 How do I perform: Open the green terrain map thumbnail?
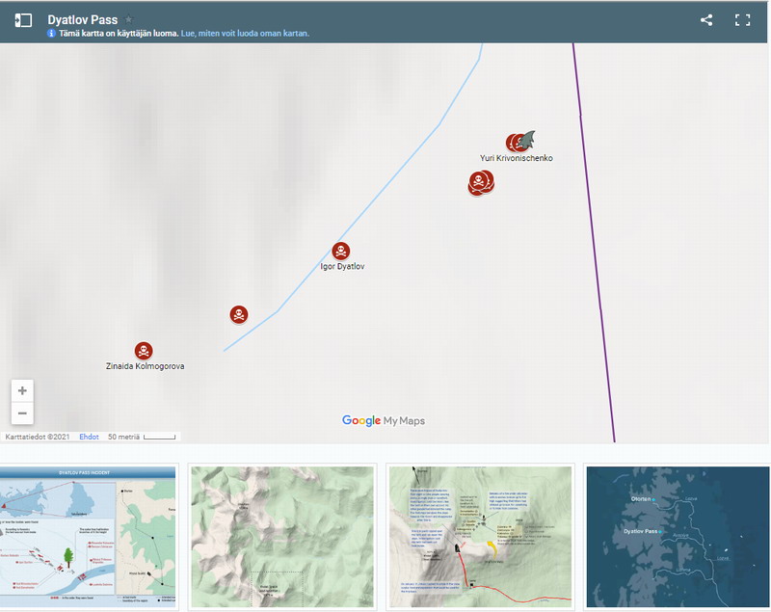[282, 537]
